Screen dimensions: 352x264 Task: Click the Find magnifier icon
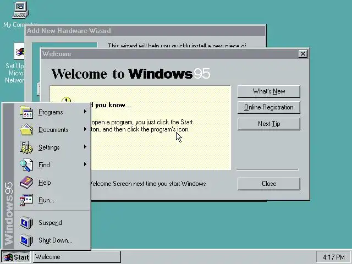click(x=26, y=165)
